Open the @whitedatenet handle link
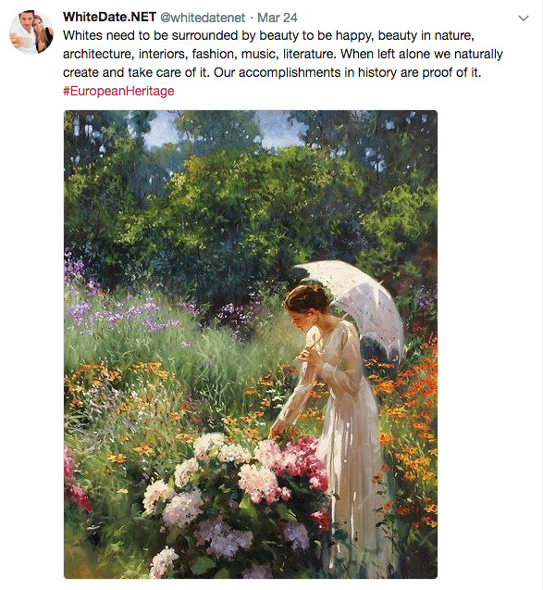 click(203, 18)
